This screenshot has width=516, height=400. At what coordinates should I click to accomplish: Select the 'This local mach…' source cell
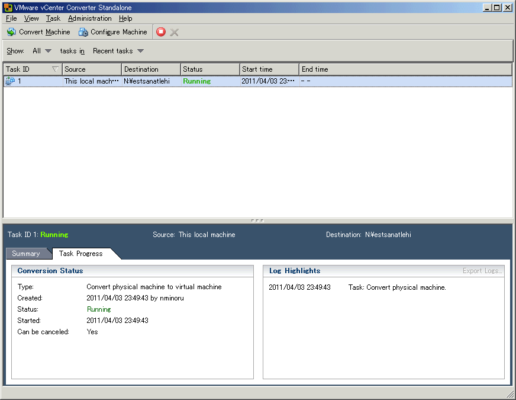coord(92,81)
